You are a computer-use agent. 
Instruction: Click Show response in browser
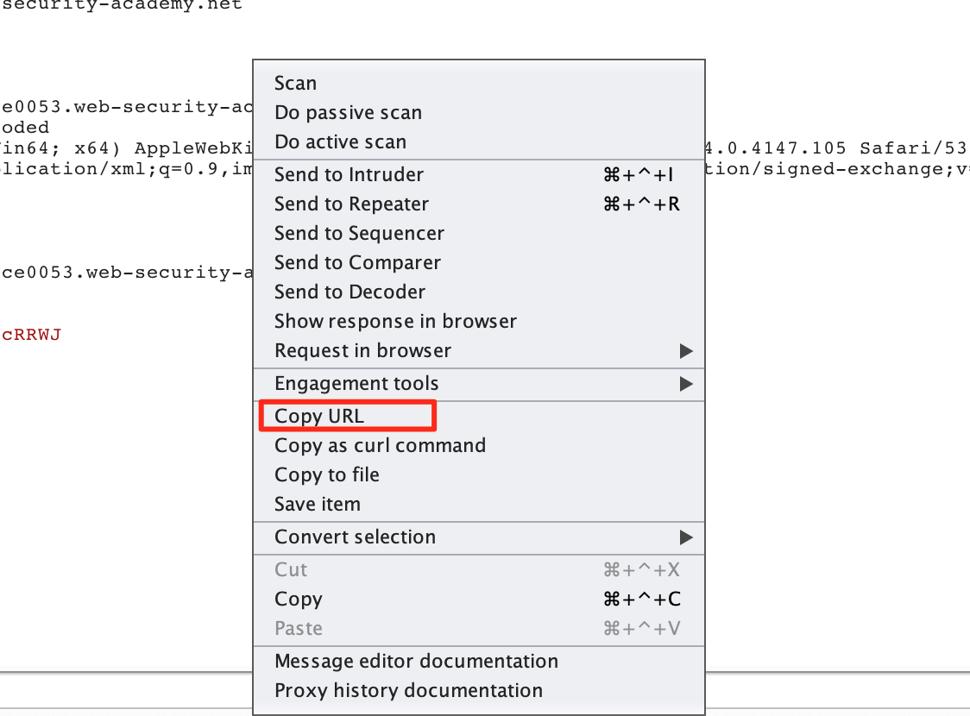pos(395,322)
